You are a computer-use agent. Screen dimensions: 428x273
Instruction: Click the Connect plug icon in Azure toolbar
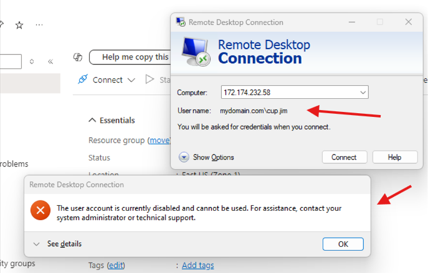click(83, 79)
